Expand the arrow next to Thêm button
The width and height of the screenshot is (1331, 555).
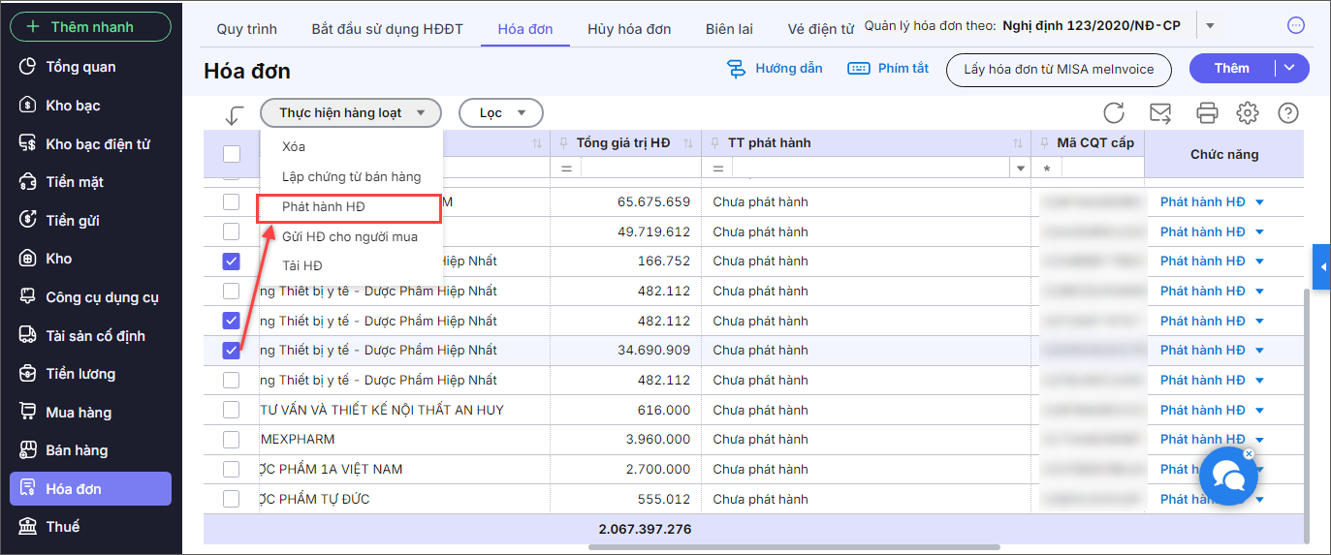coord(1289,68)
